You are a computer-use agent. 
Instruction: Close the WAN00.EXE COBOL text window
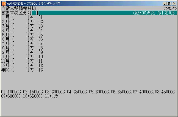click(x=174, y=3)
